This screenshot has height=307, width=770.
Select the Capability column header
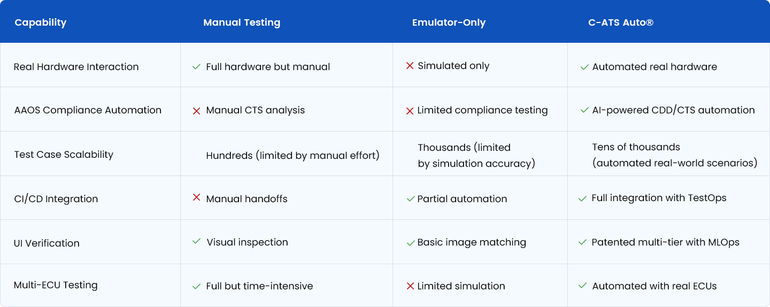(x=41, y=22)
